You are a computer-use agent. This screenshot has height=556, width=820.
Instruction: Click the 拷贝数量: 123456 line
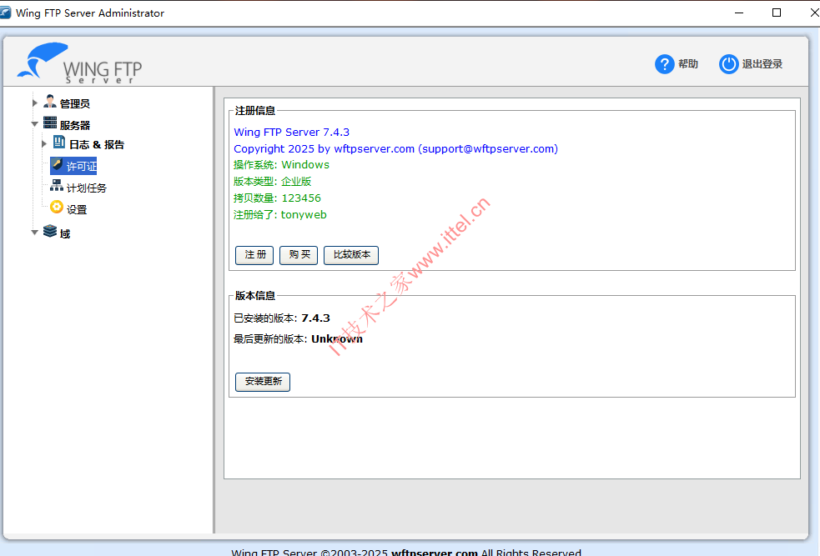[277, 198]
